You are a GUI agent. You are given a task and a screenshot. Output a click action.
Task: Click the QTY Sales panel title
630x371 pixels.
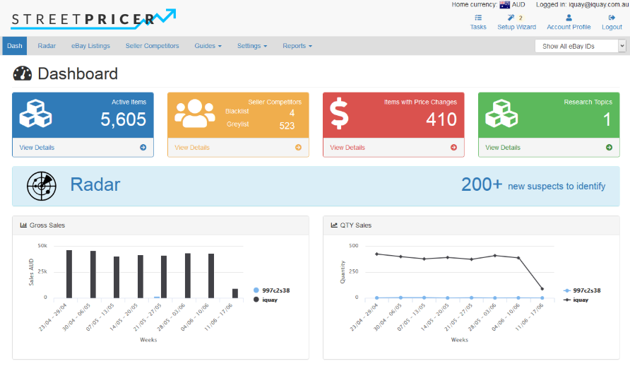tap(355, 225)
